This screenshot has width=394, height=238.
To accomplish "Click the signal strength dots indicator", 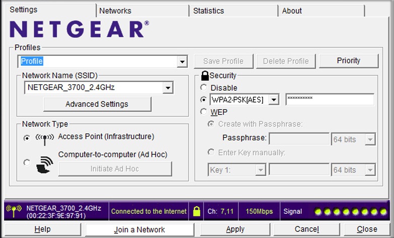I will click(351, 212).
